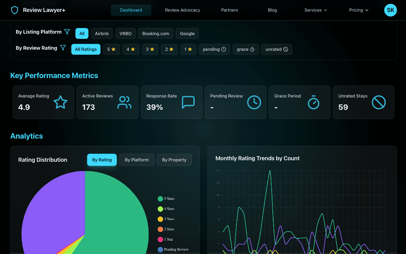Filter by Google platform
The image size is (406, 254).
click(x=187, y=34)
